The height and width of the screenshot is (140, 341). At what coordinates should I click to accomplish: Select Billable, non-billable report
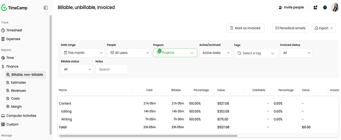[x=25, y=75]
